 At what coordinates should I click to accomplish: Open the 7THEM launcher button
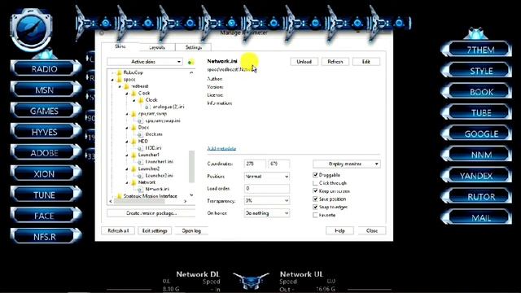point(477,50)
